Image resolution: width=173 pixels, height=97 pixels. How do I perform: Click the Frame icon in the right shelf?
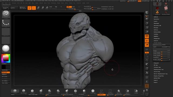click(x=147, y=60)
